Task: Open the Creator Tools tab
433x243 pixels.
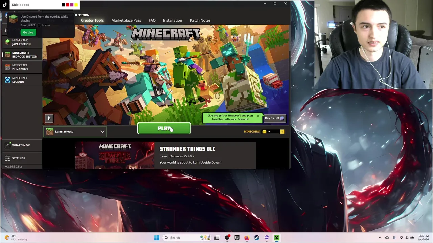Action: point(92,20)
